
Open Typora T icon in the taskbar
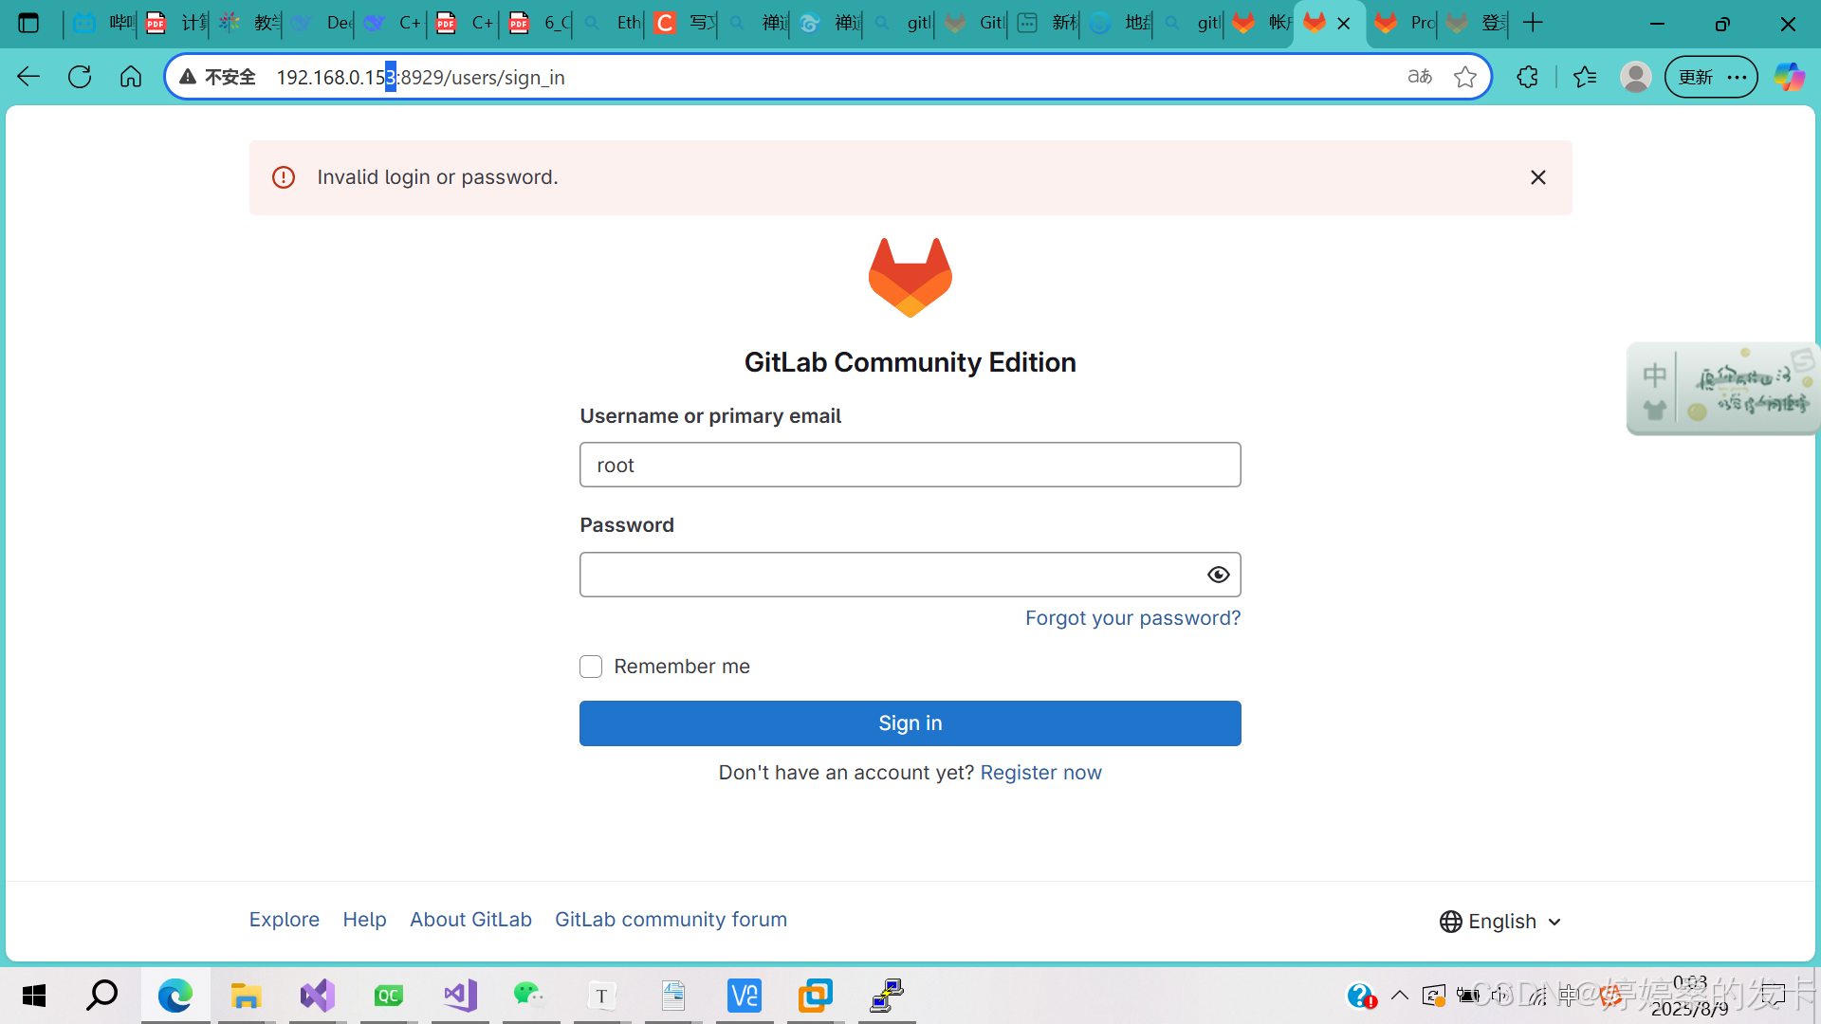601,996
